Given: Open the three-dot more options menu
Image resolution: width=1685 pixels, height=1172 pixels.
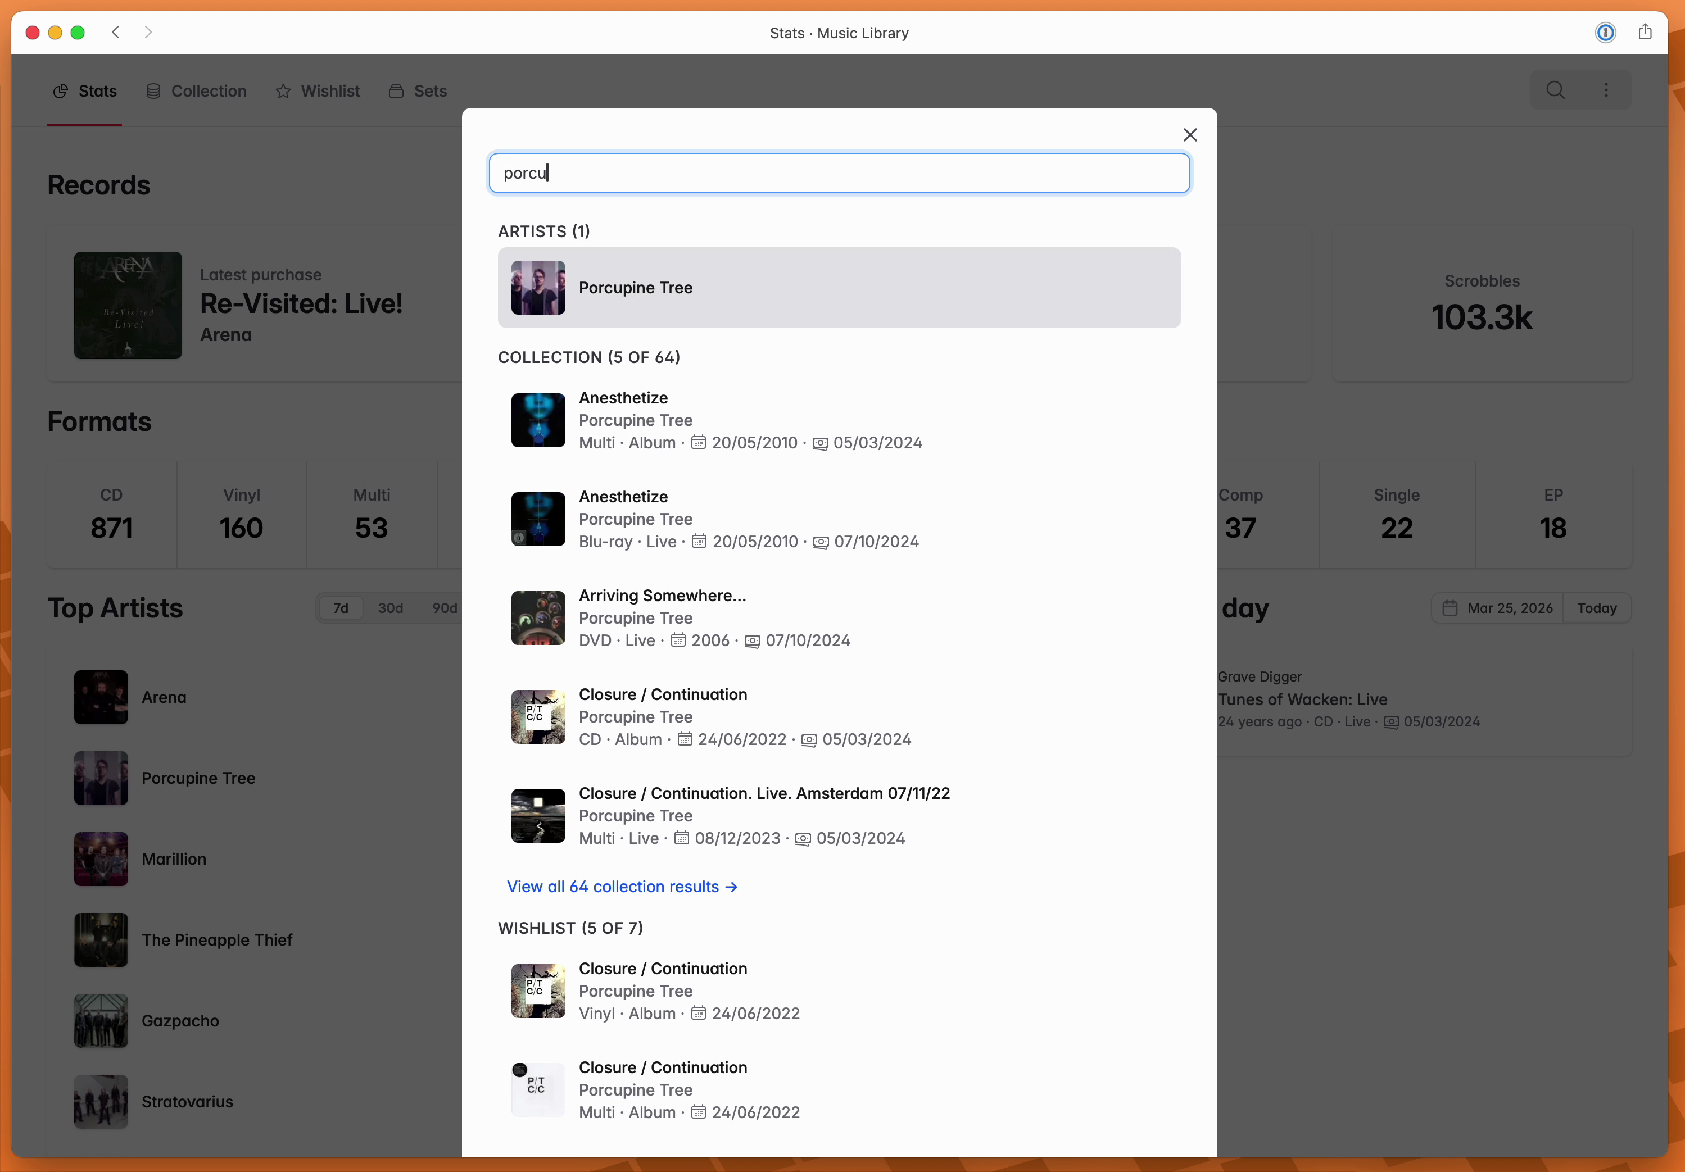Looking at the screenshot, I should 1606,90.
